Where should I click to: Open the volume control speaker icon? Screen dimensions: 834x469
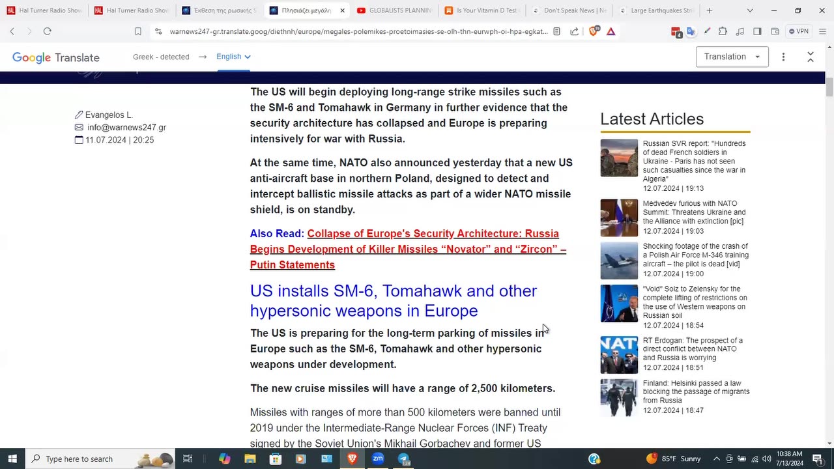(x=767, y=459)
